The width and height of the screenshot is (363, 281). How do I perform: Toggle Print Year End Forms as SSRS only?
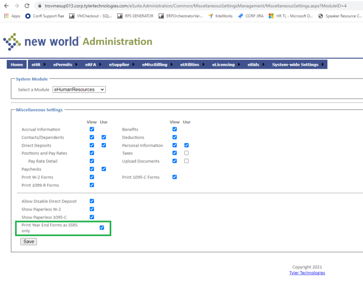pyautogui.click(x=102, y=228)
